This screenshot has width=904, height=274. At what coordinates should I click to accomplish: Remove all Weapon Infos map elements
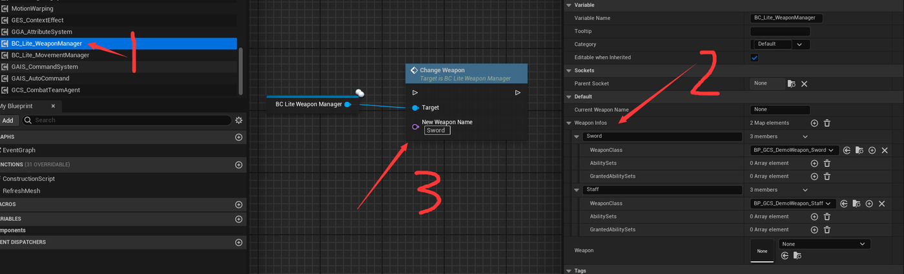[827, 123]
